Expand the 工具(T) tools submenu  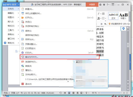pos(11,30)
